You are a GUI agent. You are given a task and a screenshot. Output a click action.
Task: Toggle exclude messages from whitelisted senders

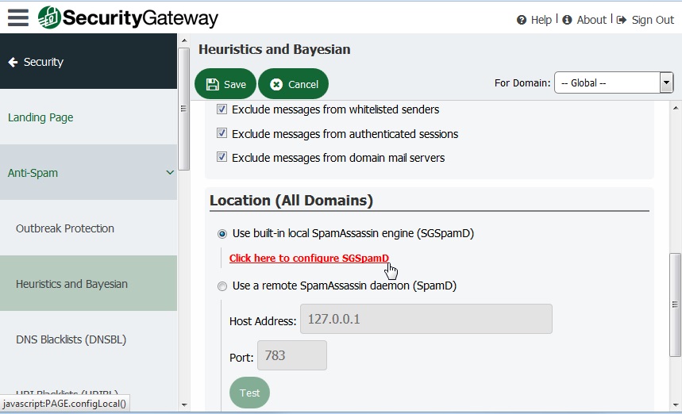point(222,109)
